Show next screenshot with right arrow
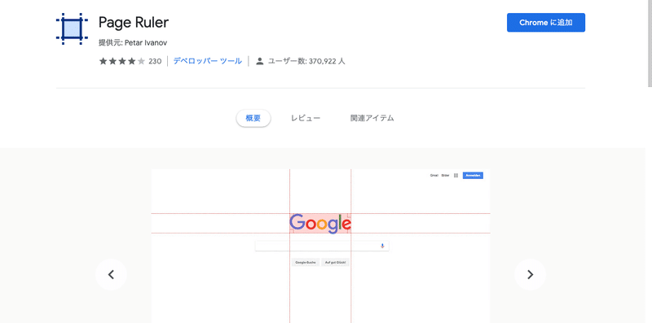The image size is (652, 323). (x=531, y=274)
